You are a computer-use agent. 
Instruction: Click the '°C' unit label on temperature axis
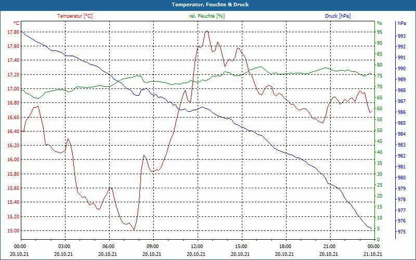tap(17, 23)
